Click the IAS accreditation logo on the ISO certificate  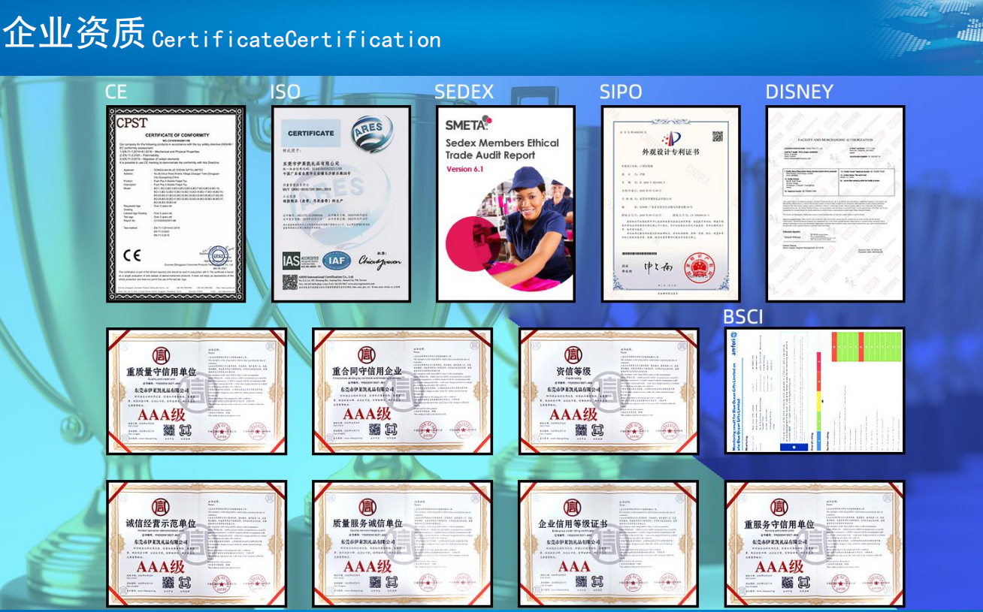301,261
